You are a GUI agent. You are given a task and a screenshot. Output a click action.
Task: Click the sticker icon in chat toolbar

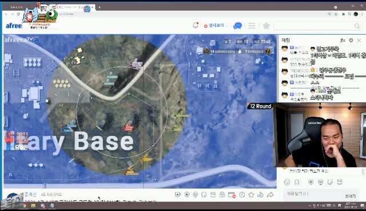tap(330, 182)
